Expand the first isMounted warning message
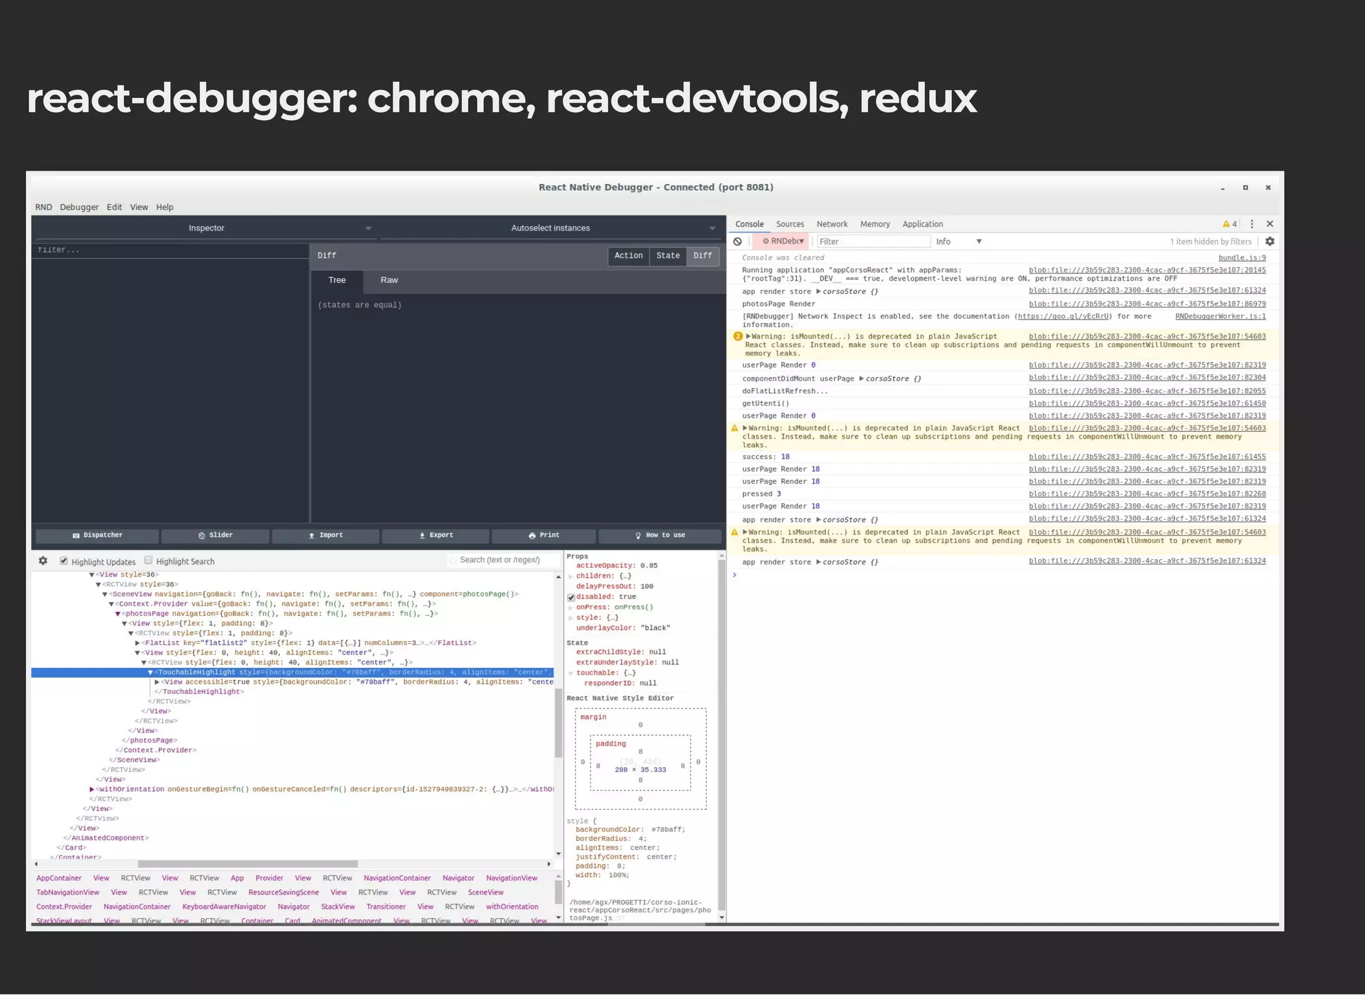The height and width of the screenshot is (995, 1365). (x=748, y=337)
